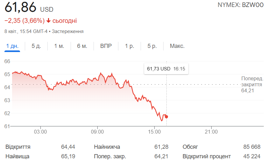The width and height of the screenshot is (266, 164).
Task: Select the 1 дн. time range tab
Action: click(x=12, y=46)
